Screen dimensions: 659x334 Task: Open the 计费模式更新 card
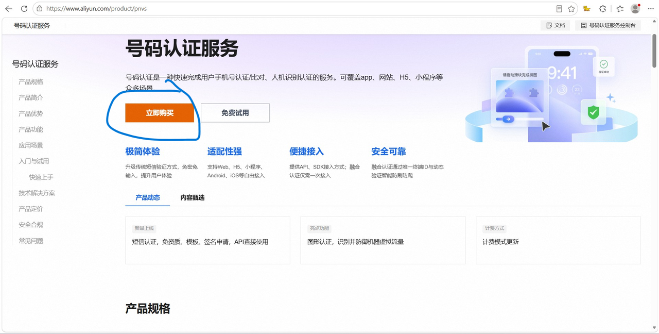(x=558, y=240)
